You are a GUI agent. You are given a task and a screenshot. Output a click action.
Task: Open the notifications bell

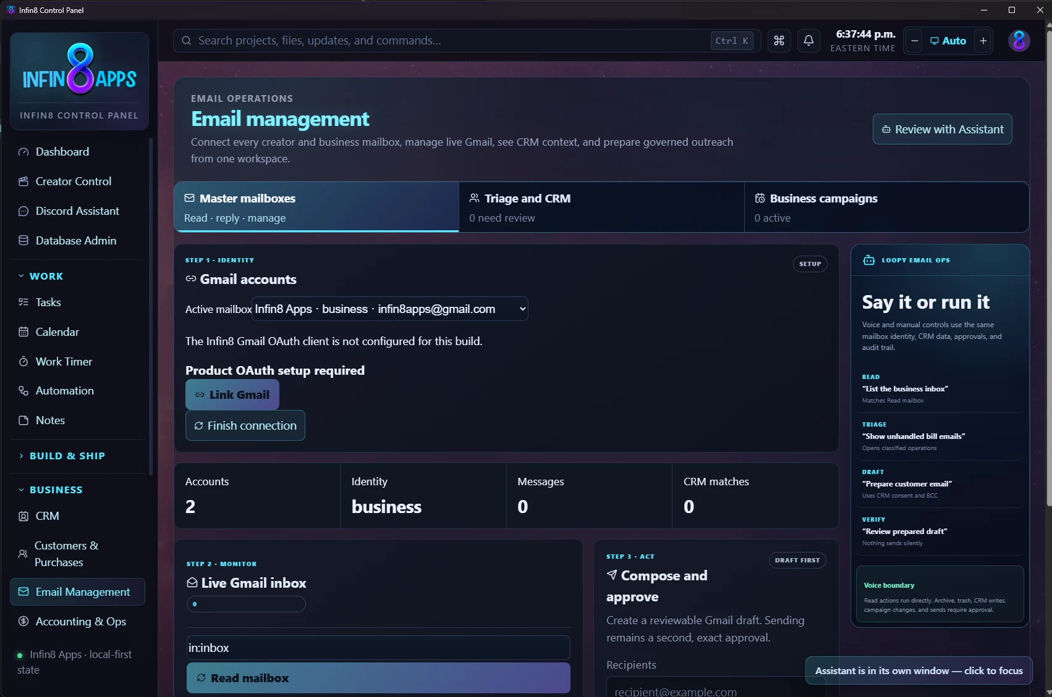808,41
